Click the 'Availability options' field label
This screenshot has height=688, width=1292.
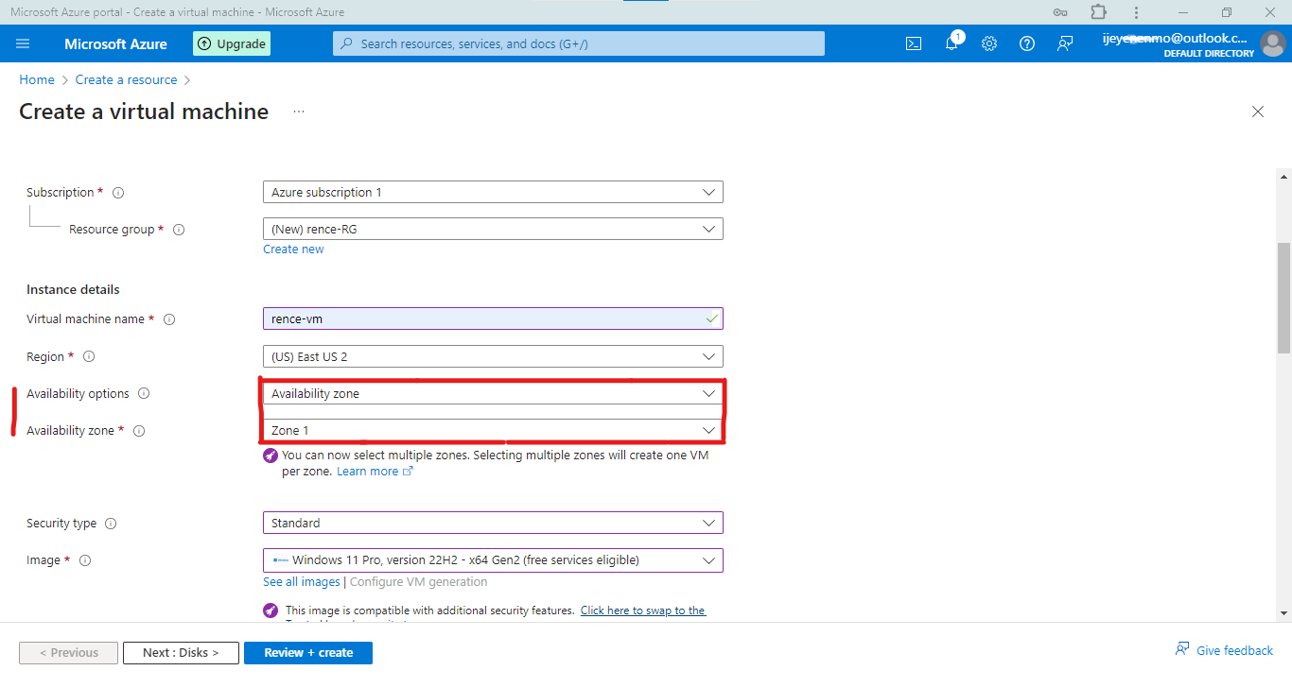tap(78, 394)
